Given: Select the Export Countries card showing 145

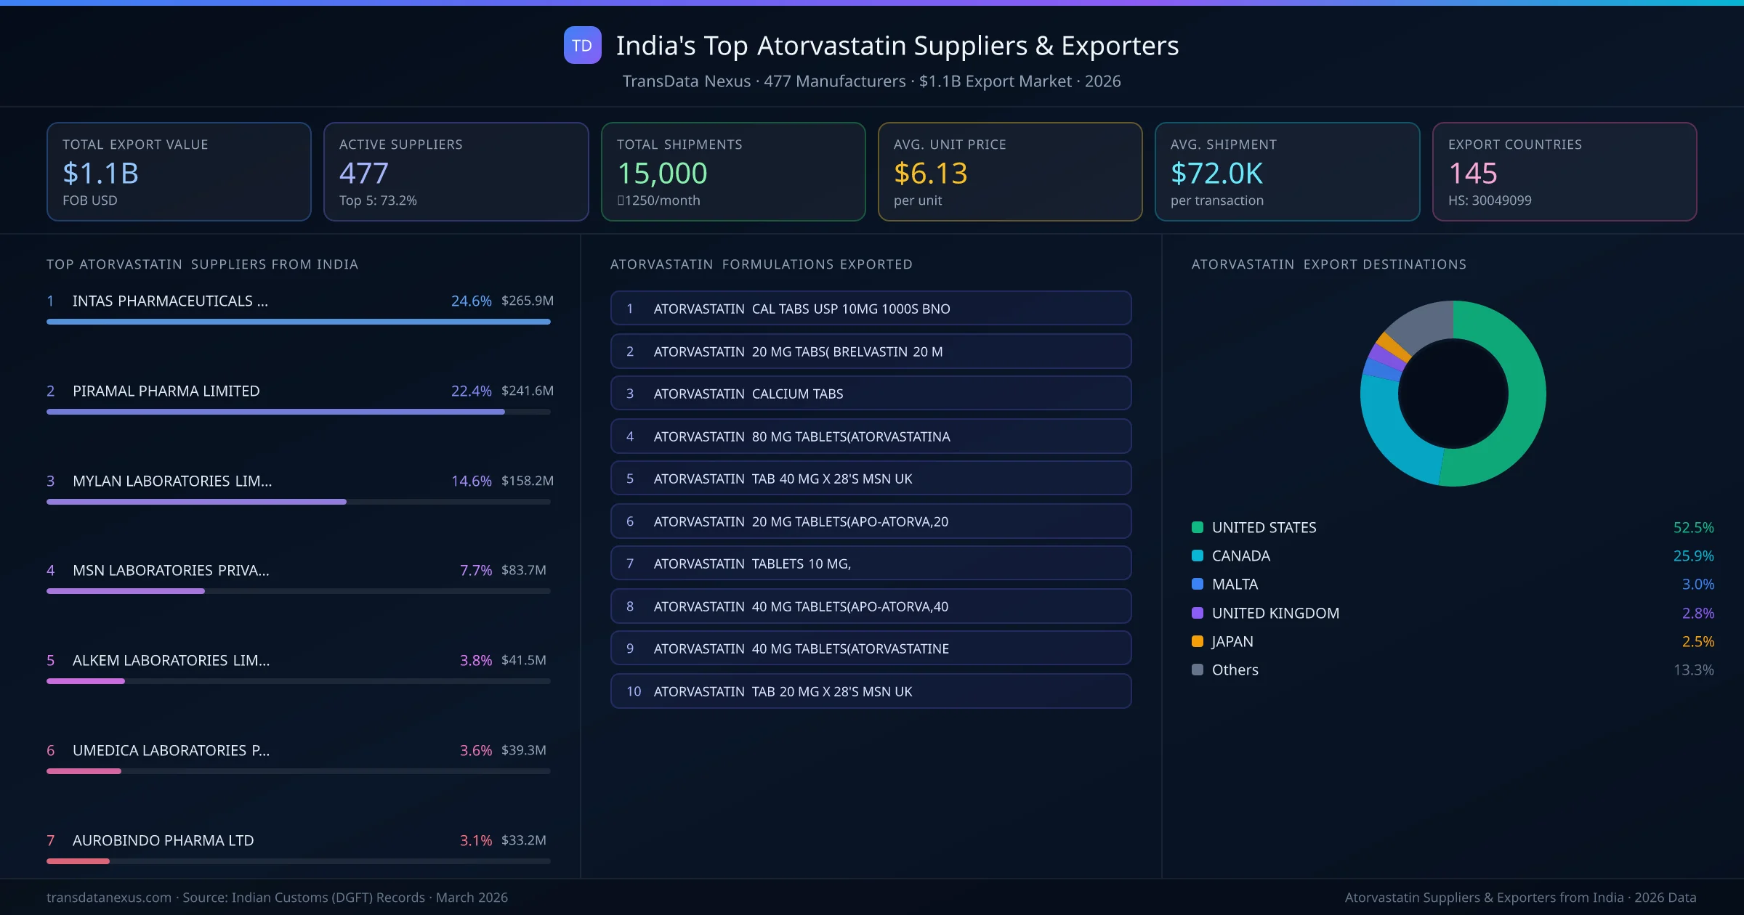Looking at the screenshot, I should point(1565,171).
